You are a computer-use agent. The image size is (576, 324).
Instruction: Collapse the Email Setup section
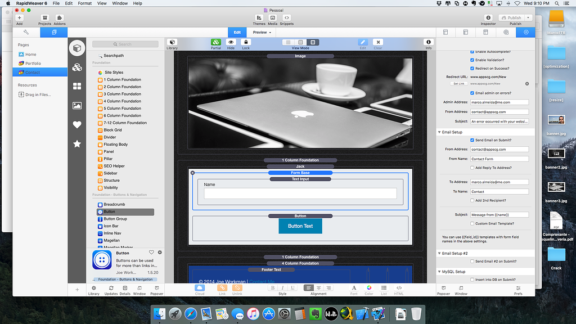point(439,131)
